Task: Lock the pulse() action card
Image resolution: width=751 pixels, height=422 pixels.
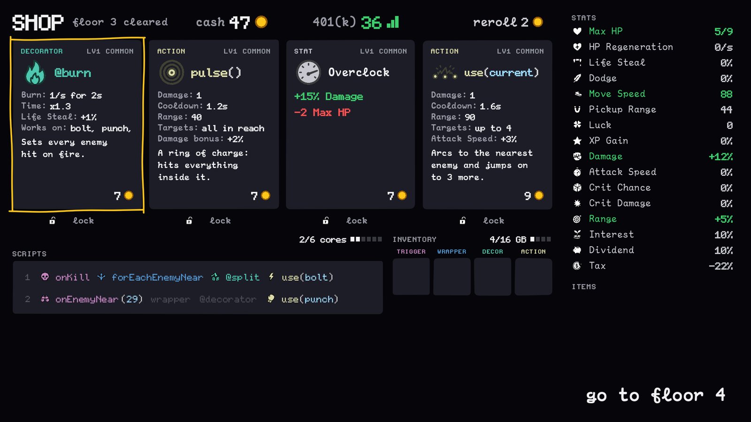Action: (208, 220)
